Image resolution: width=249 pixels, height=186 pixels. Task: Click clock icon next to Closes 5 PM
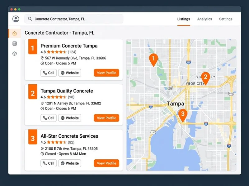point(42,63)
